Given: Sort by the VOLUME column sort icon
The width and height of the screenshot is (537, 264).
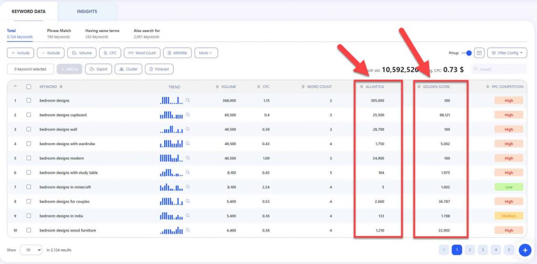Looking at the screenshot, I should [x=218, y=87].
